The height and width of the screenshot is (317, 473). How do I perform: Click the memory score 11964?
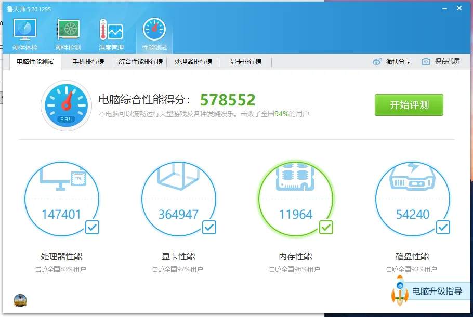click(296, 215)
